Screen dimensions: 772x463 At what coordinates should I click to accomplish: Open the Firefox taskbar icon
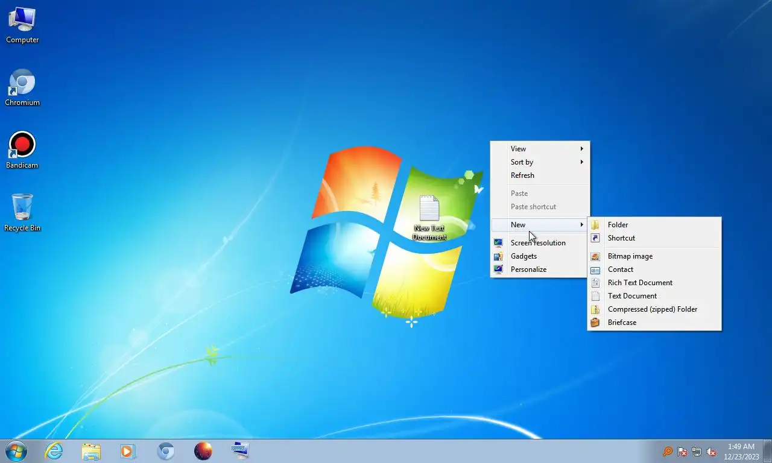click(x=203, y=451)
